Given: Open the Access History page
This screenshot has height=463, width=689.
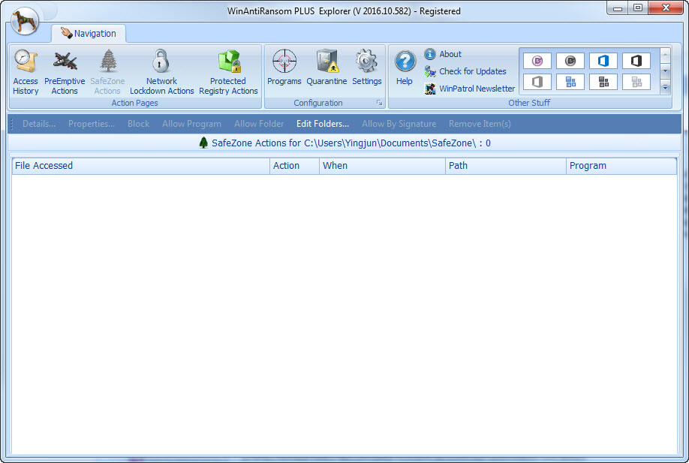Looking at the screenshot, I should coord(26,73).
